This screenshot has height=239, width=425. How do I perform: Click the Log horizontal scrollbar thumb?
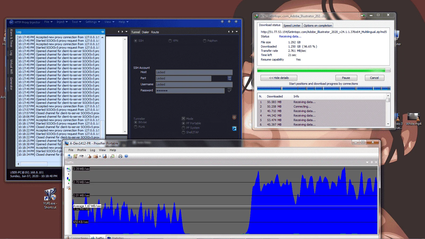(x=34, y=164)
